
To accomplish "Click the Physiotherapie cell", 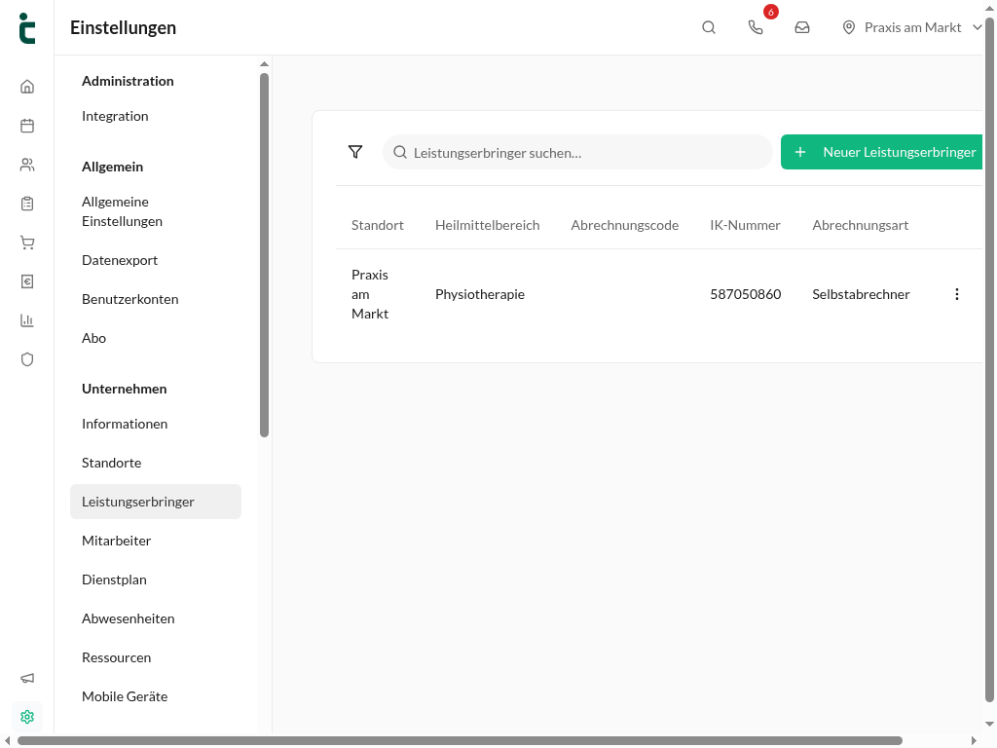I will click(480, 294).
